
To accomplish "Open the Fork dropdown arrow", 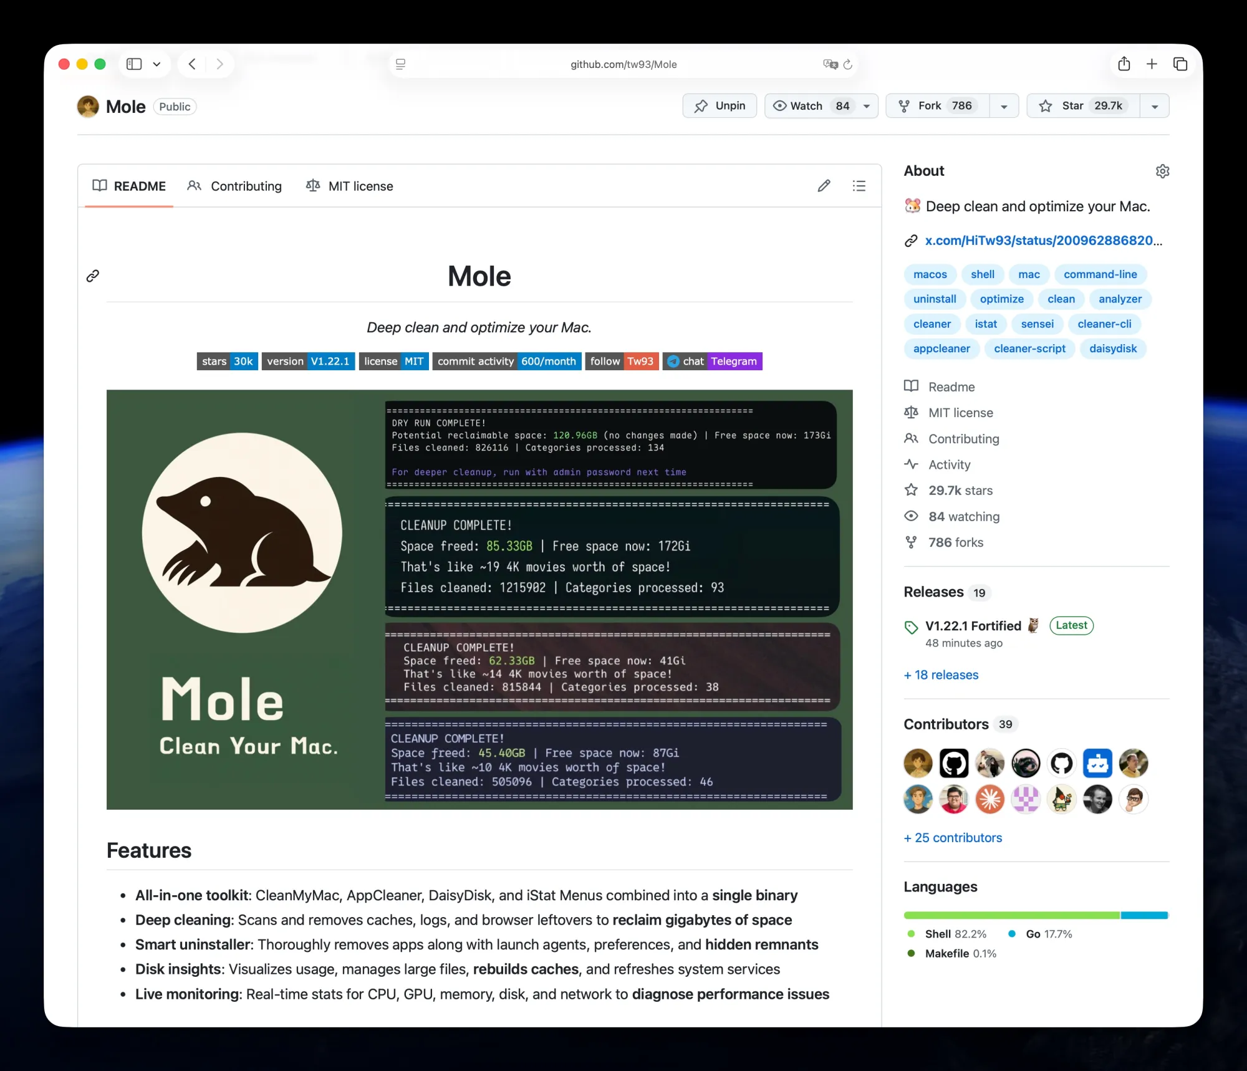I will [x=1004, y=106].
